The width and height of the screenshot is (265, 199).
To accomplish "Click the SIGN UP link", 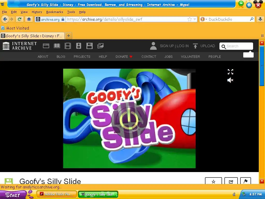I will [x=167, y=46].
